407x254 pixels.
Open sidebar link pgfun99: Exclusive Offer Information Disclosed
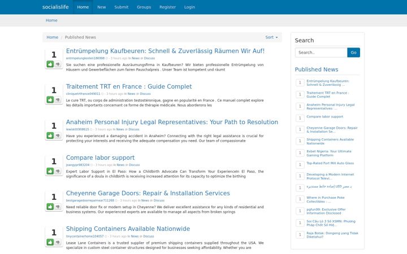coord(326,211)
